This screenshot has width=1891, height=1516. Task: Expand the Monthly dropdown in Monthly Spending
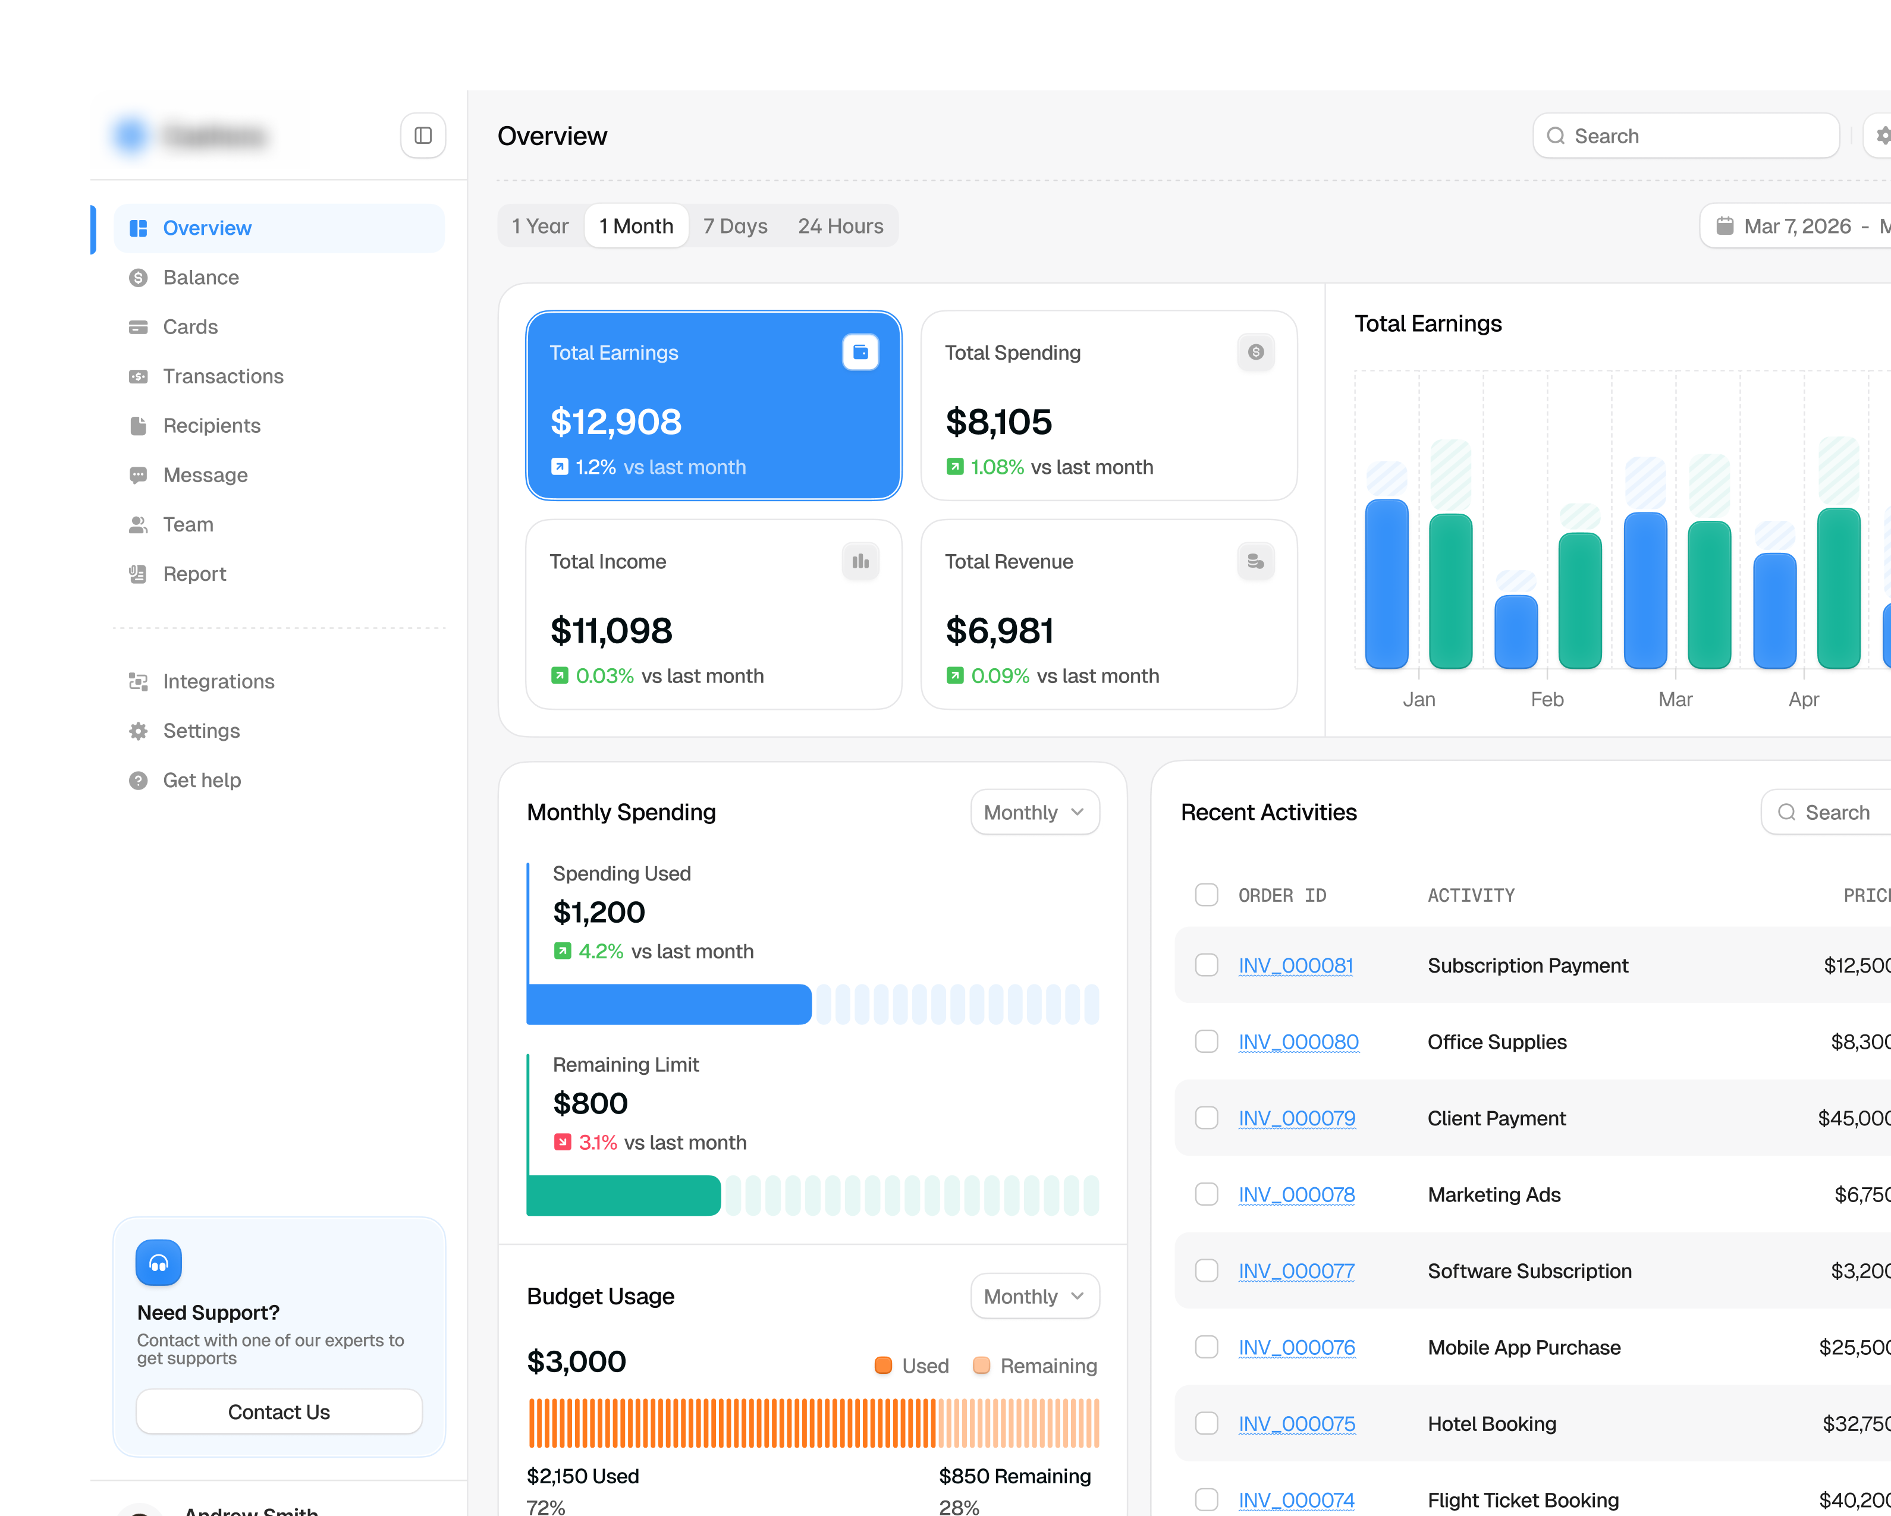pos(1035,812)
